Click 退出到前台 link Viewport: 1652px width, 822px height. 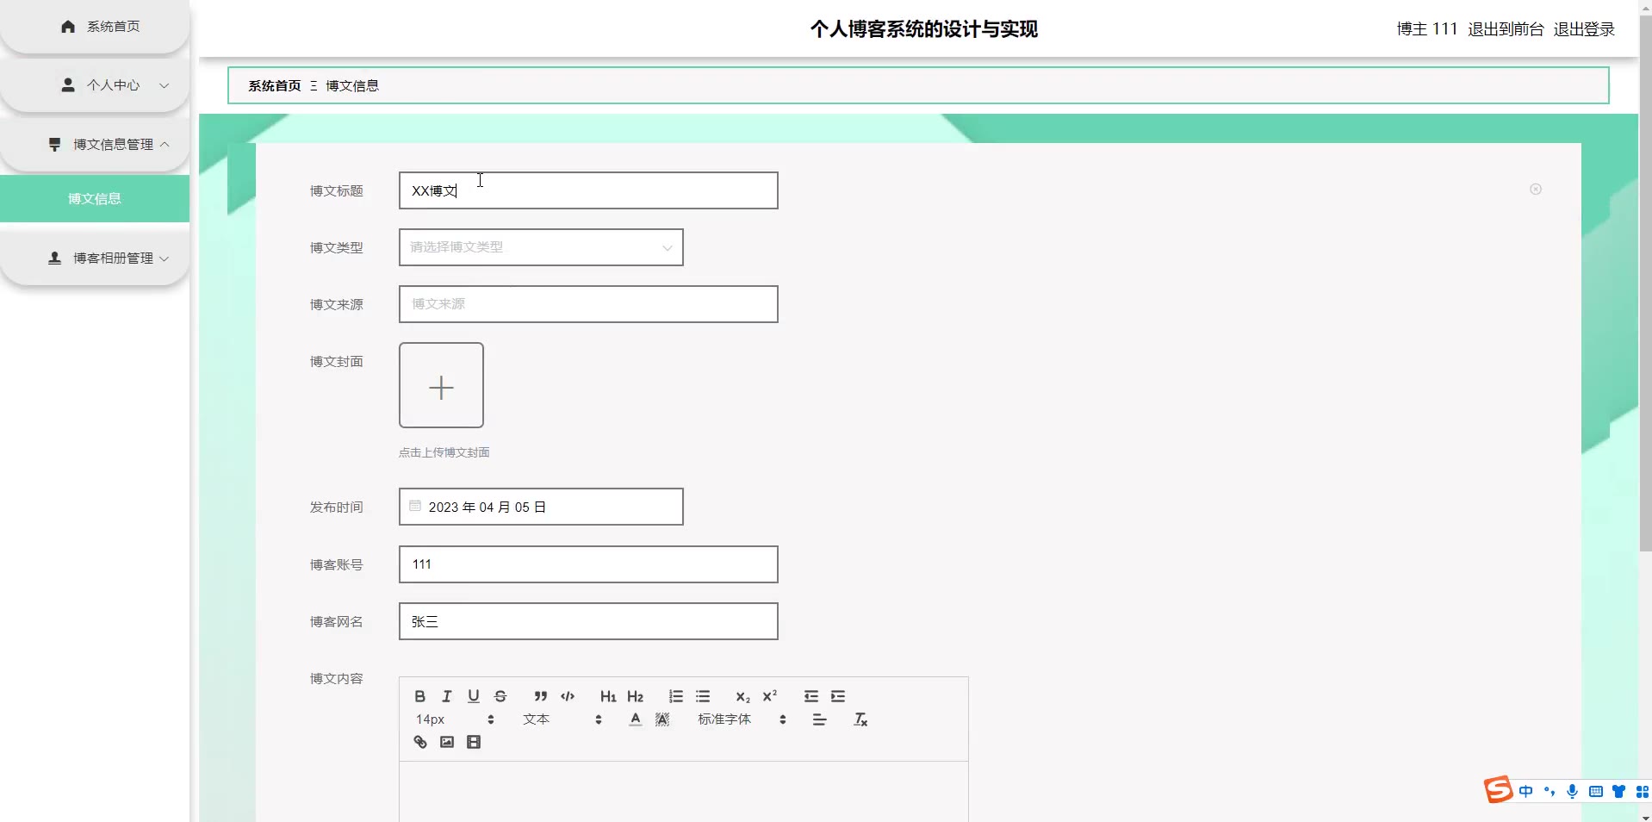1506,29
